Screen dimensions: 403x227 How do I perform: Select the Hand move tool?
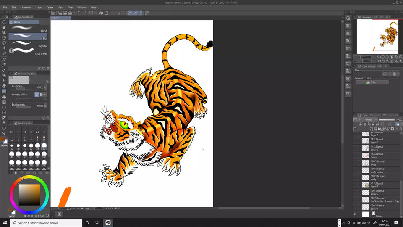point(4,27)
